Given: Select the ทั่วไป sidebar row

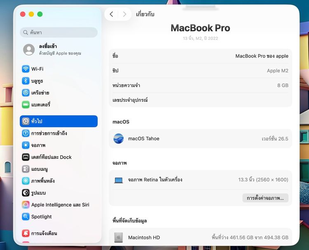Looking at the screenshot, I should [x=59, y=121].
